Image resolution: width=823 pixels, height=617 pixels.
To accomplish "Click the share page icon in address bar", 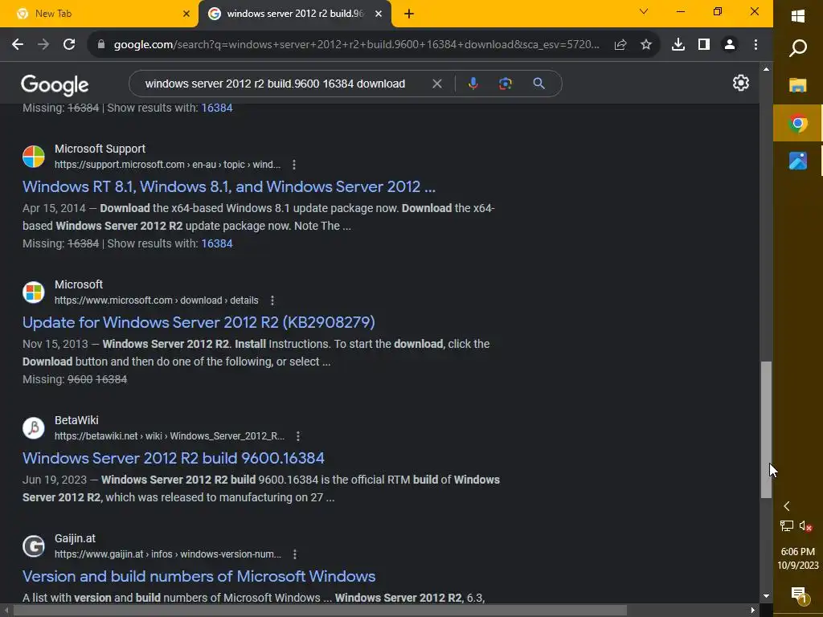I will [620, 45].
